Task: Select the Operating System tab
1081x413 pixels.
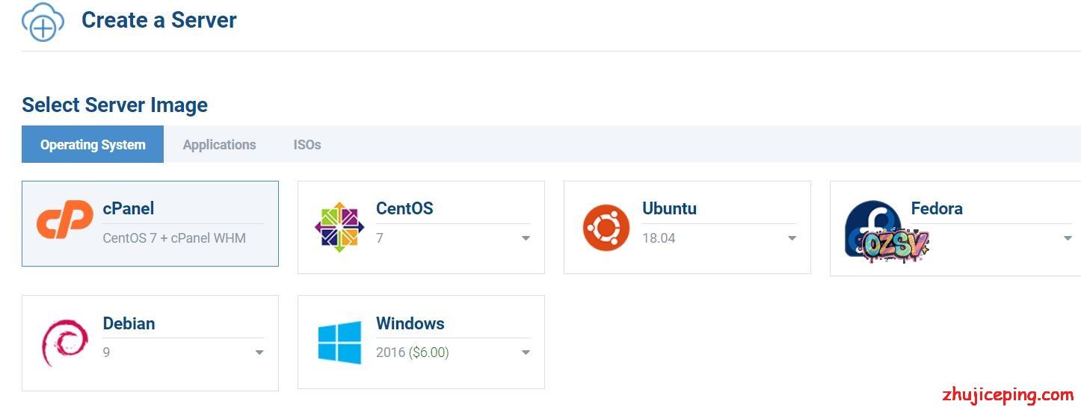Action: 93,145
